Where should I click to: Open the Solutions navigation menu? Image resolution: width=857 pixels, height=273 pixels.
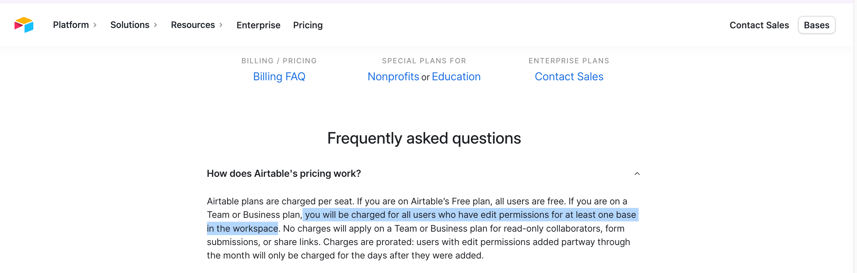130,25
